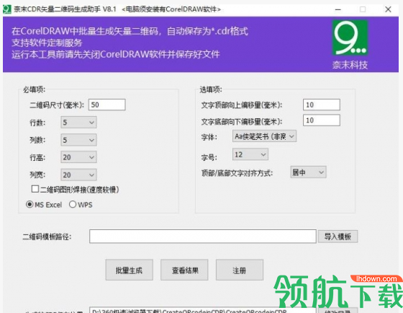Screen dimensions: 403x313
Task: Enable 二维码图形焊接(速度较慢) checkbox
Action: click(35, 189)
